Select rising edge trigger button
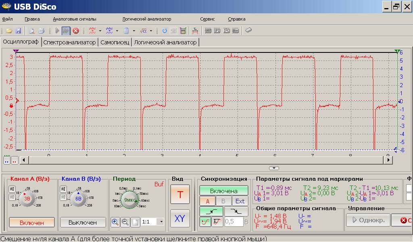Image resolution: width=413 pixels, height=242 pixels. click(212, 211)
